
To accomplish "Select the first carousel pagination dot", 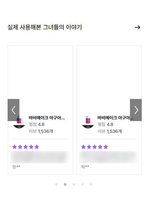I will [56, 184].
